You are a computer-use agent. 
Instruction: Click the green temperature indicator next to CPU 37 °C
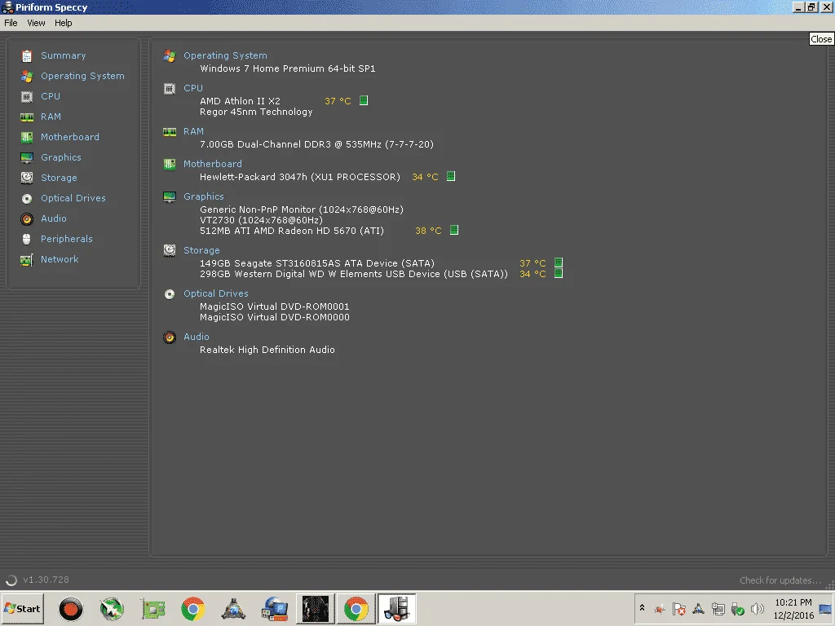coord(364,100)
